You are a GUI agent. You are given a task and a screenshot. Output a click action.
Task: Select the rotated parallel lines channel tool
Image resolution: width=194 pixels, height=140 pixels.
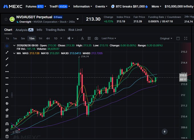(7, 103)
